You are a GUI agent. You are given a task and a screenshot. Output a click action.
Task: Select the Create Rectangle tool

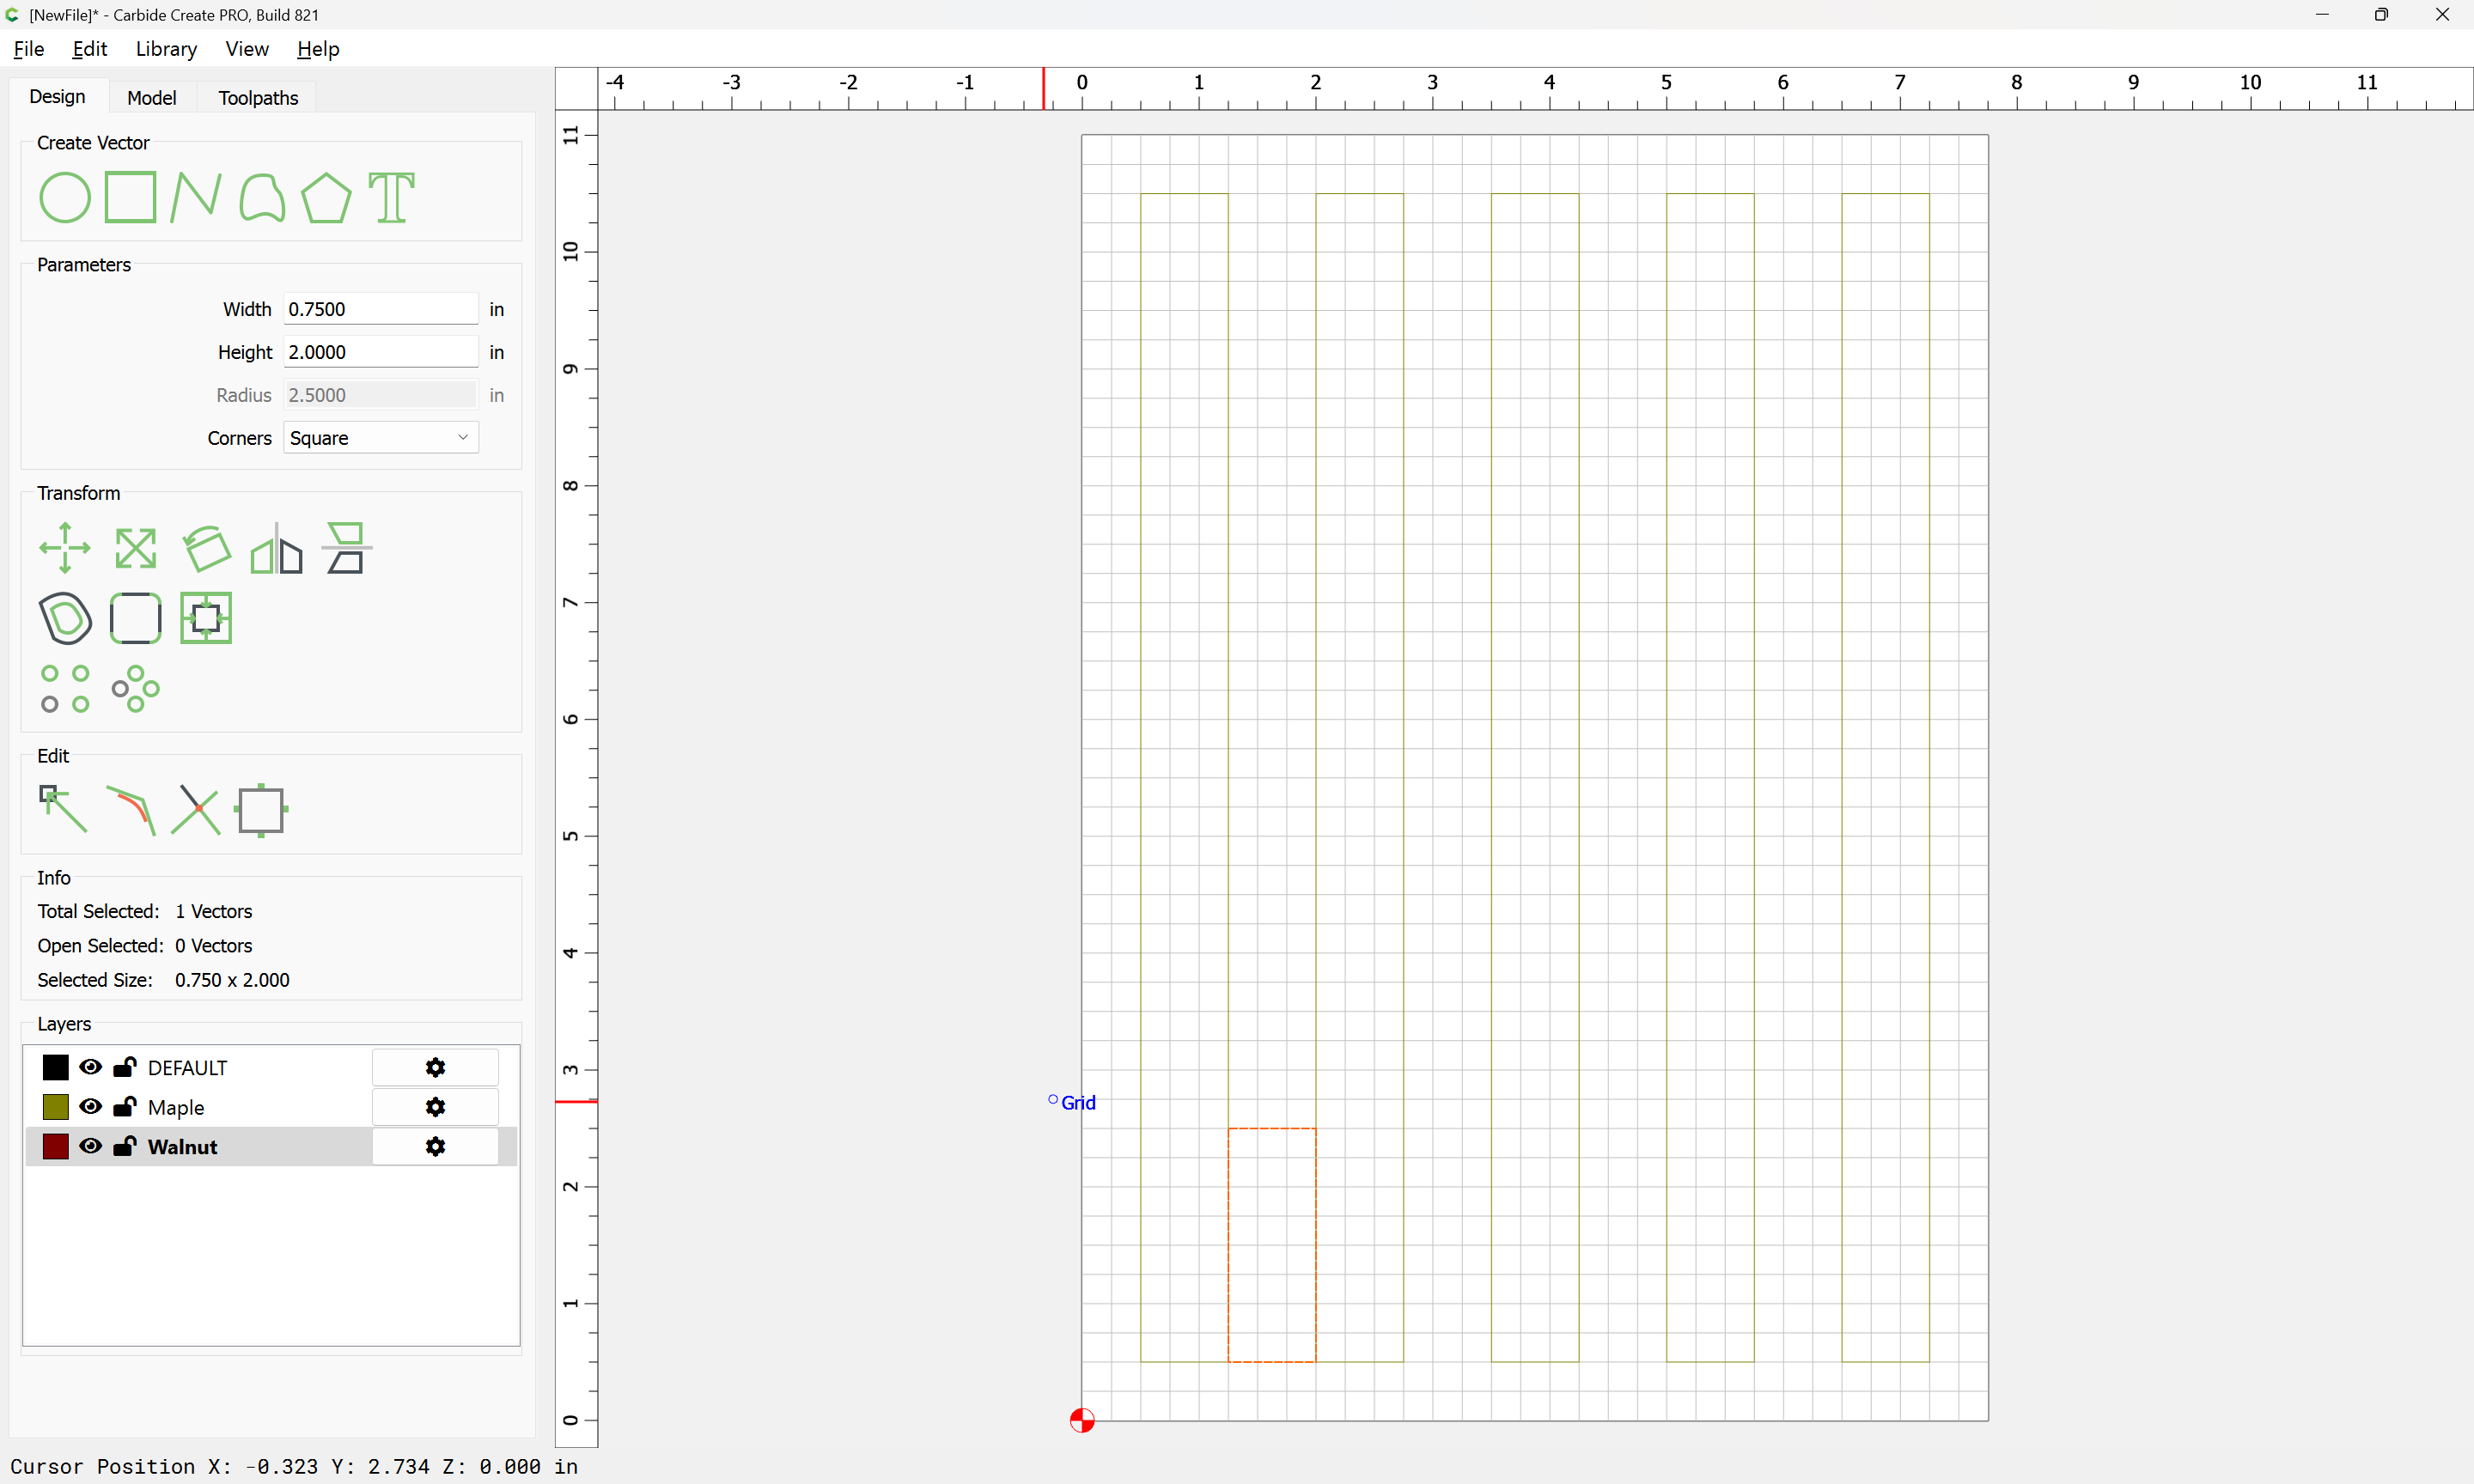click(x=131, y=197)
